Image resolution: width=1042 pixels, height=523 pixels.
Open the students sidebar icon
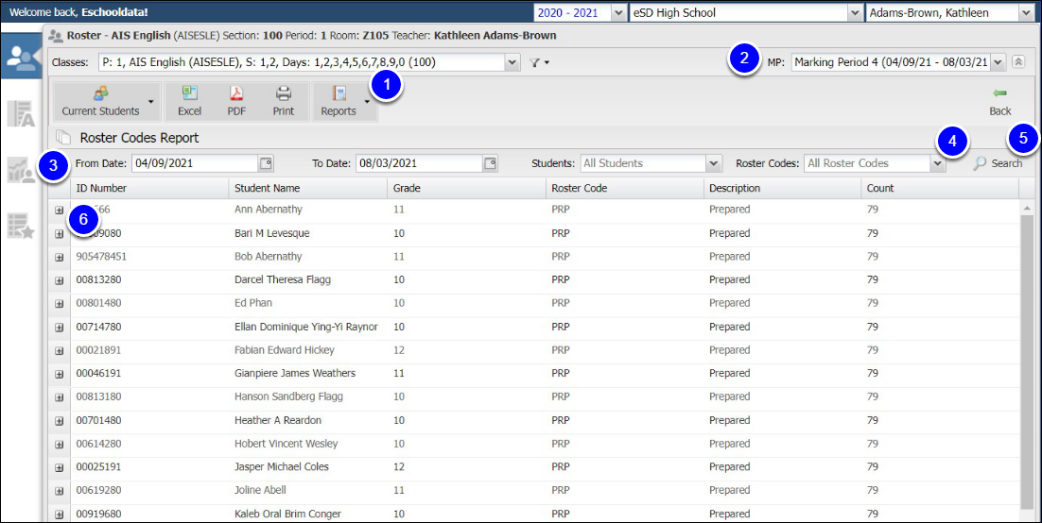point(21,59)
